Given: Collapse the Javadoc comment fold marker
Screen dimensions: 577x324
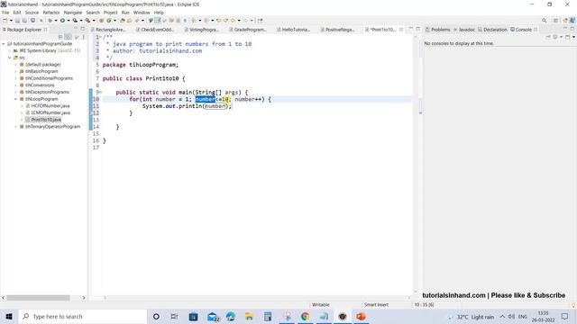Looking at the screenshot, I should tap(101, 37).
